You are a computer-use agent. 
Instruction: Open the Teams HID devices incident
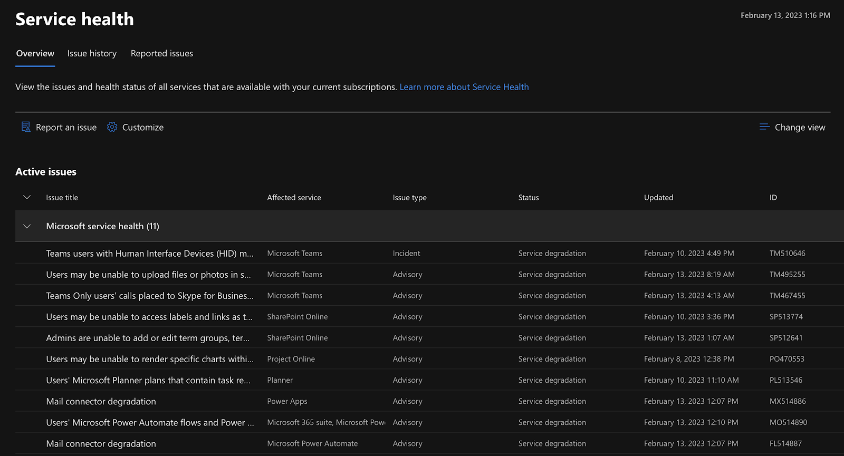tap(149, 254)
